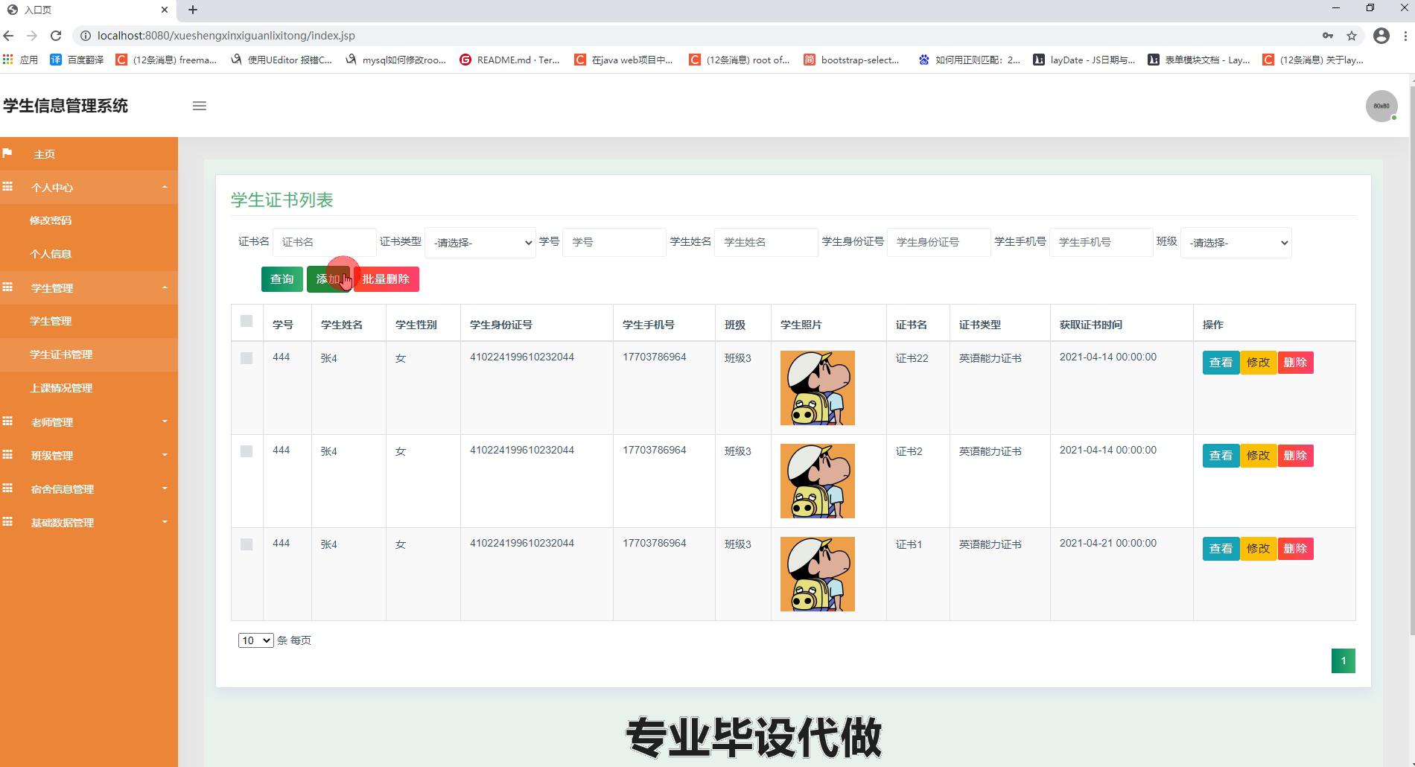
Task: Click 修改 for the 证书2 row
Action: click(x=1258, y=456)
